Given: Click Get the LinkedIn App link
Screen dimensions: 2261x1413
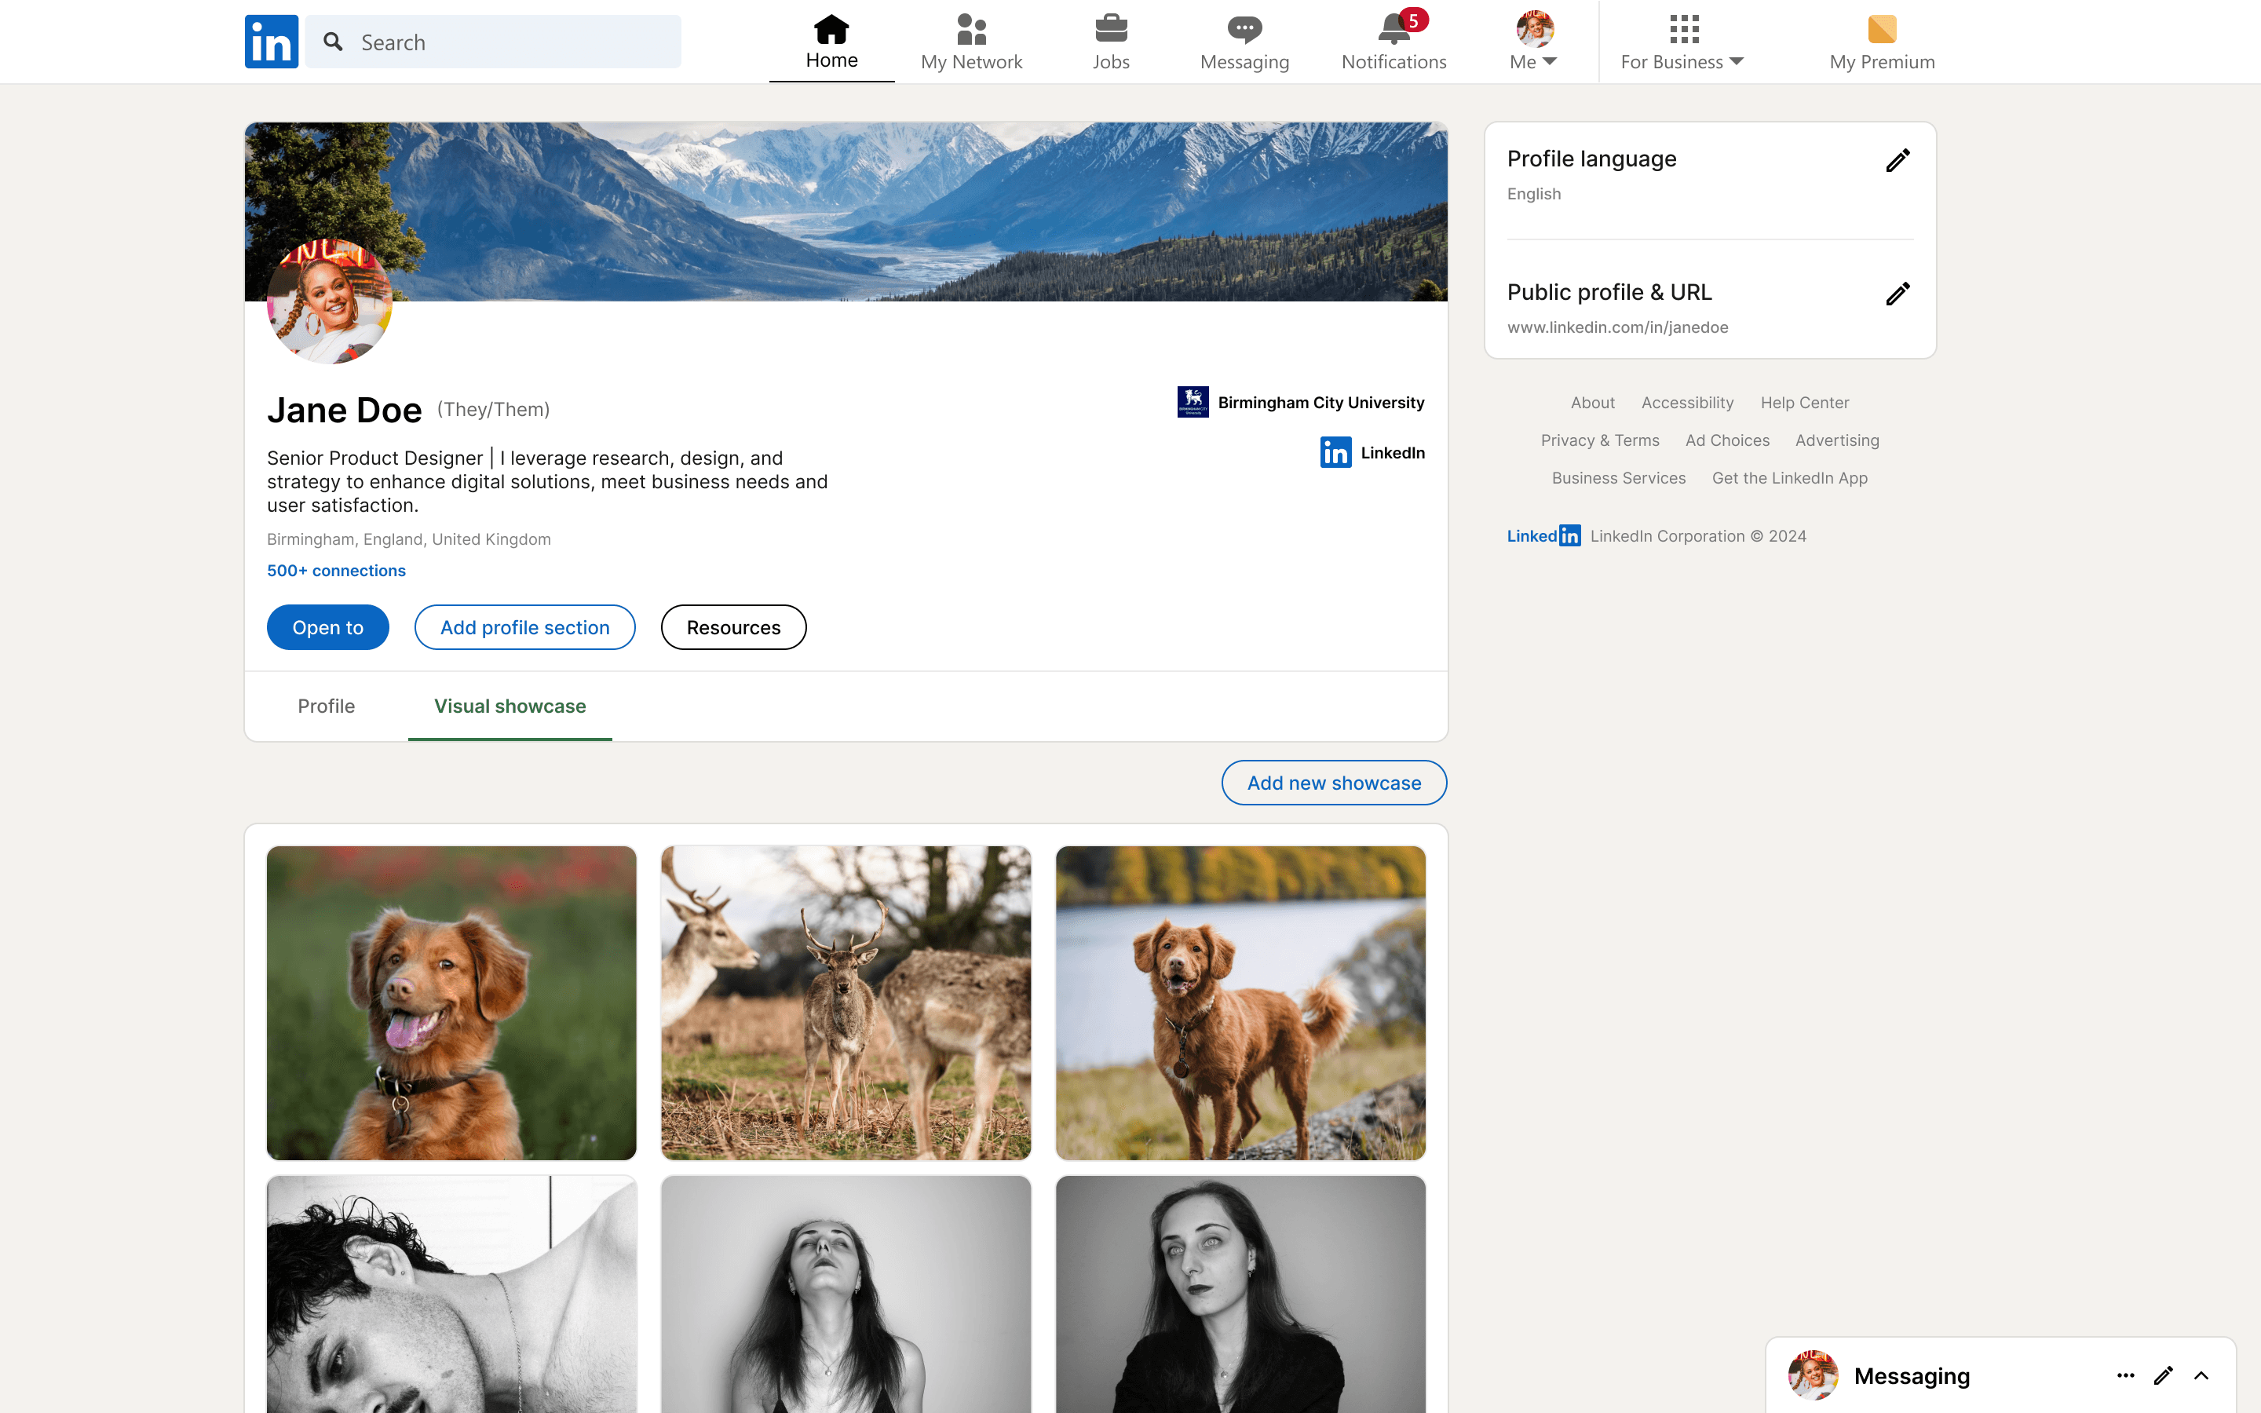Looking at the screenshot, I should click(1789, 477).
